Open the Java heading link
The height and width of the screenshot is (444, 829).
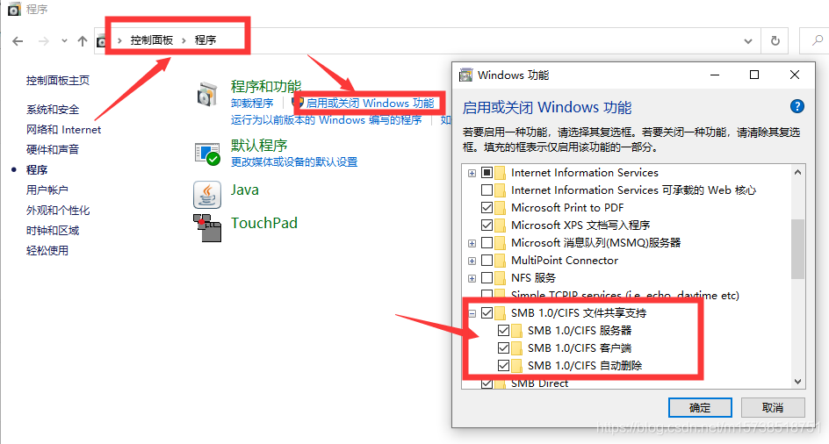(245, 190)
